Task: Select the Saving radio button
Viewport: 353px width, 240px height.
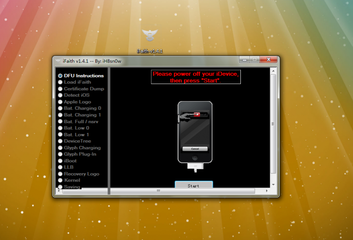Action: pyautogui.click(x=60, y=186)
